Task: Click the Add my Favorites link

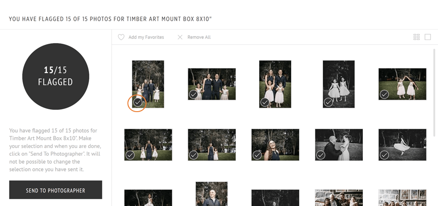Action: coord(146,37)
